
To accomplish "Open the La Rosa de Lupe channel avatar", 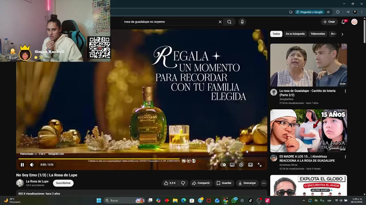I will 20,183.
